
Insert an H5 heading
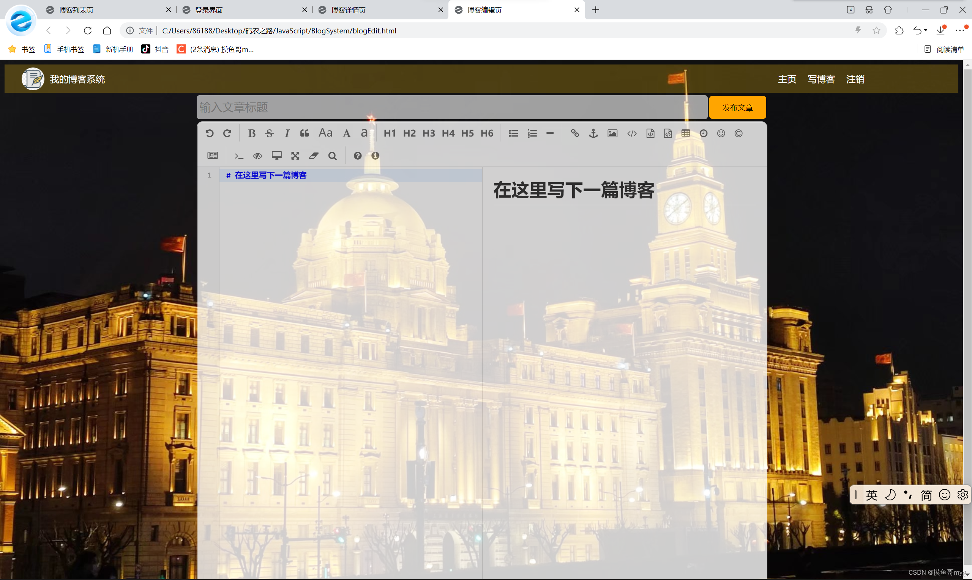pyautogui.click(x=467, y=133)
